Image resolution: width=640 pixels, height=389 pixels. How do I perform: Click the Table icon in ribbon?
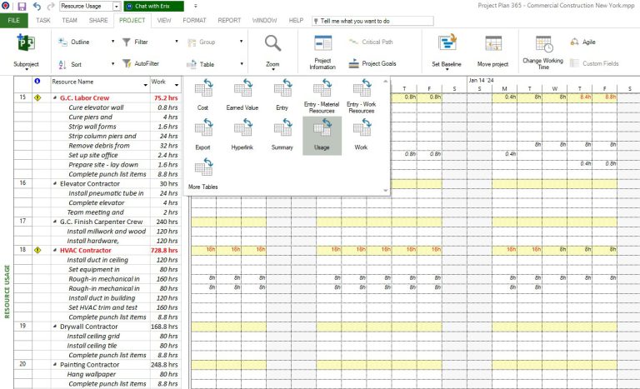click(x=192, y=64)
